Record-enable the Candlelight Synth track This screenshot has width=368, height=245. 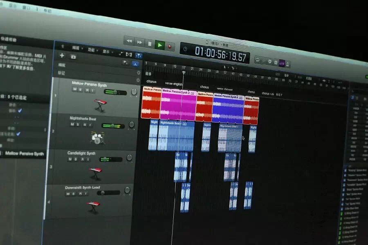(x=82, y=159)
